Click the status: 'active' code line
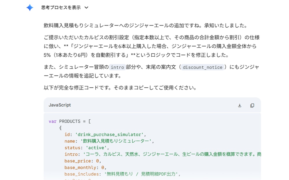 86,148
